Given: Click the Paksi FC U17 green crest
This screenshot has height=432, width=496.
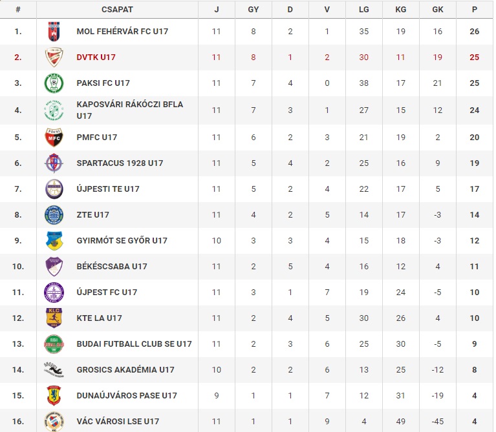Looking at the screenshot, I should click(x=54, y=83).
